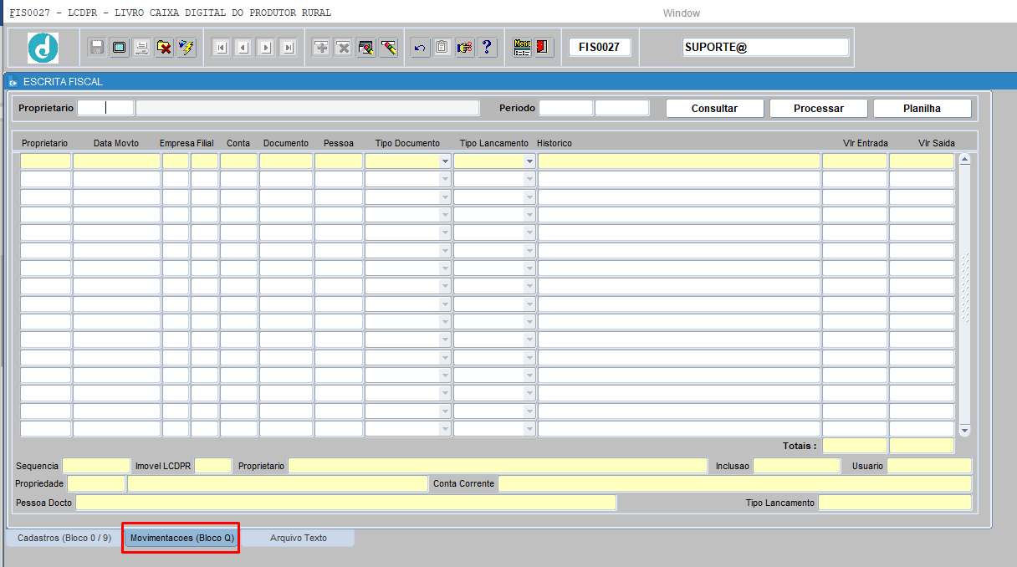Click the Print toolbar icon

pos(142,48)
